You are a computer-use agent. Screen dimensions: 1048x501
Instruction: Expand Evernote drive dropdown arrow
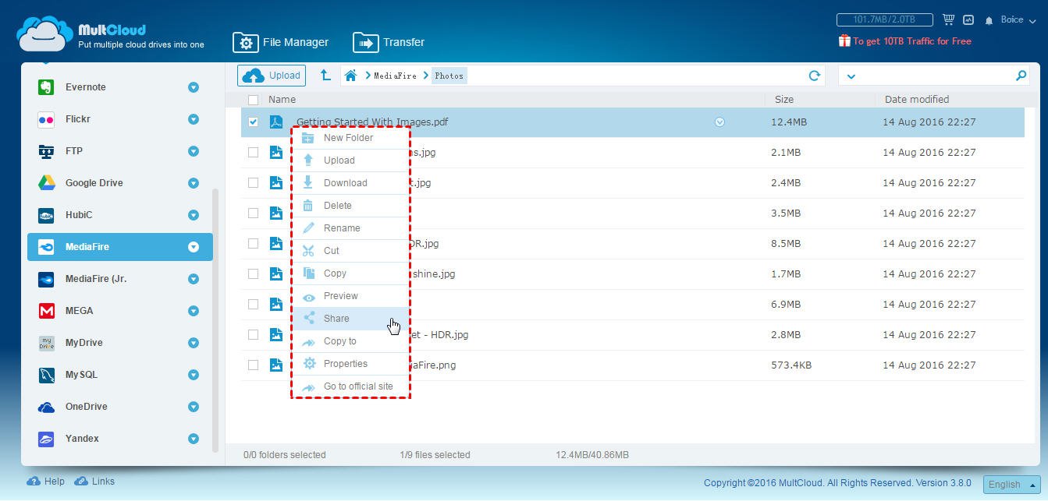194,87
